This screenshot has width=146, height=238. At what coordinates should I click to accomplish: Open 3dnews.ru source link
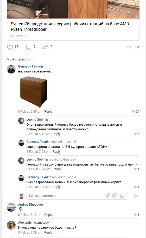point(18,35)
